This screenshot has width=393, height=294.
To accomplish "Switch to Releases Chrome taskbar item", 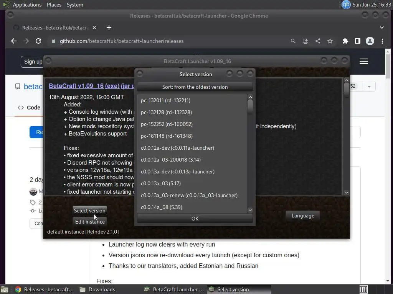I will [45, 289].
